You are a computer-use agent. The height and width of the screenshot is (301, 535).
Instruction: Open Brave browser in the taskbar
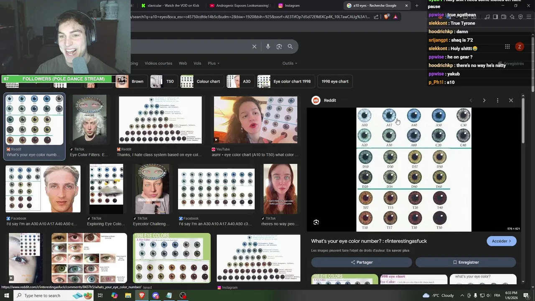tap(142, 296)
